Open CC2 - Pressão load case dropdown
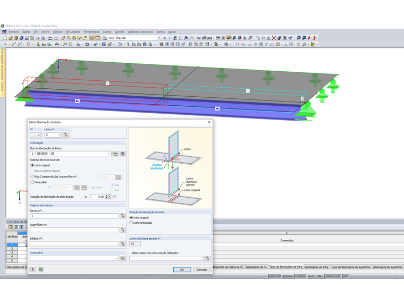Screen dimensions: 404x303 coord(159,38)
